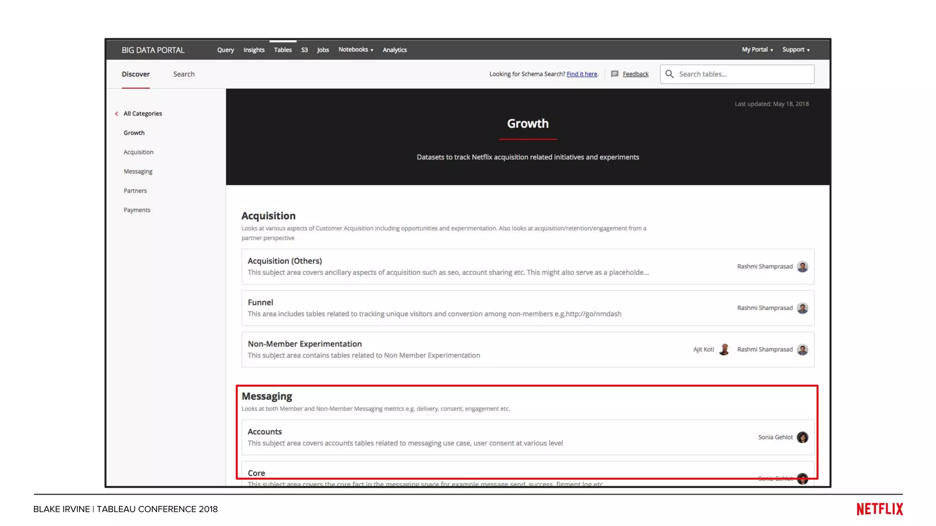The width and height of the screenshot is (936, 526).
Task: Switch to the Search tab
Action: pyautogui.click(x=184, y=74)
